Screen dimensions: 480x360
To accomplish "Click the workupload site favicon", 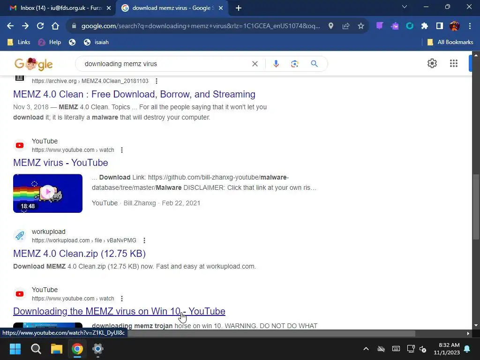I will pyautogui.click(x=20, y=236).
